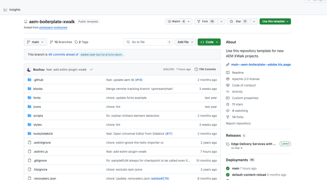Click the folder icon for styles
This screenshot has height=180, width=327.
tap(29, 125)
